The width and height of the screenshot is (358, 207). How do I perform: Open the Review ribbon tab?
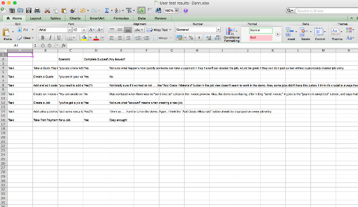point(161,18)
